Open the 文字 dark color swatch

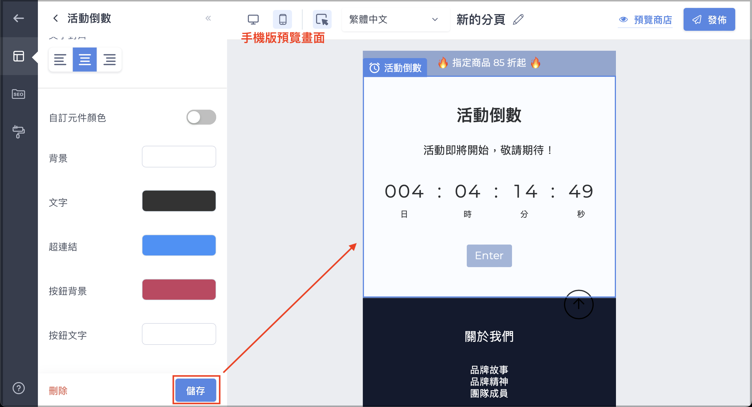(179, 201)
